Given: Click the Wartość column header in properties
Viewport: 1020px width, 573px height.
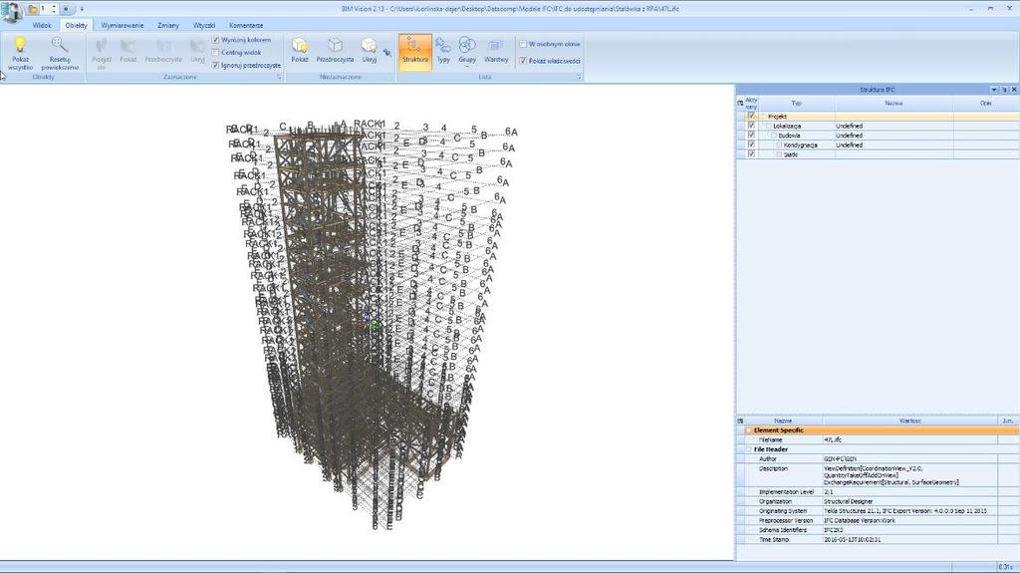Looking at the screenshot, I should pyautogui.click(x=910, y=421).
